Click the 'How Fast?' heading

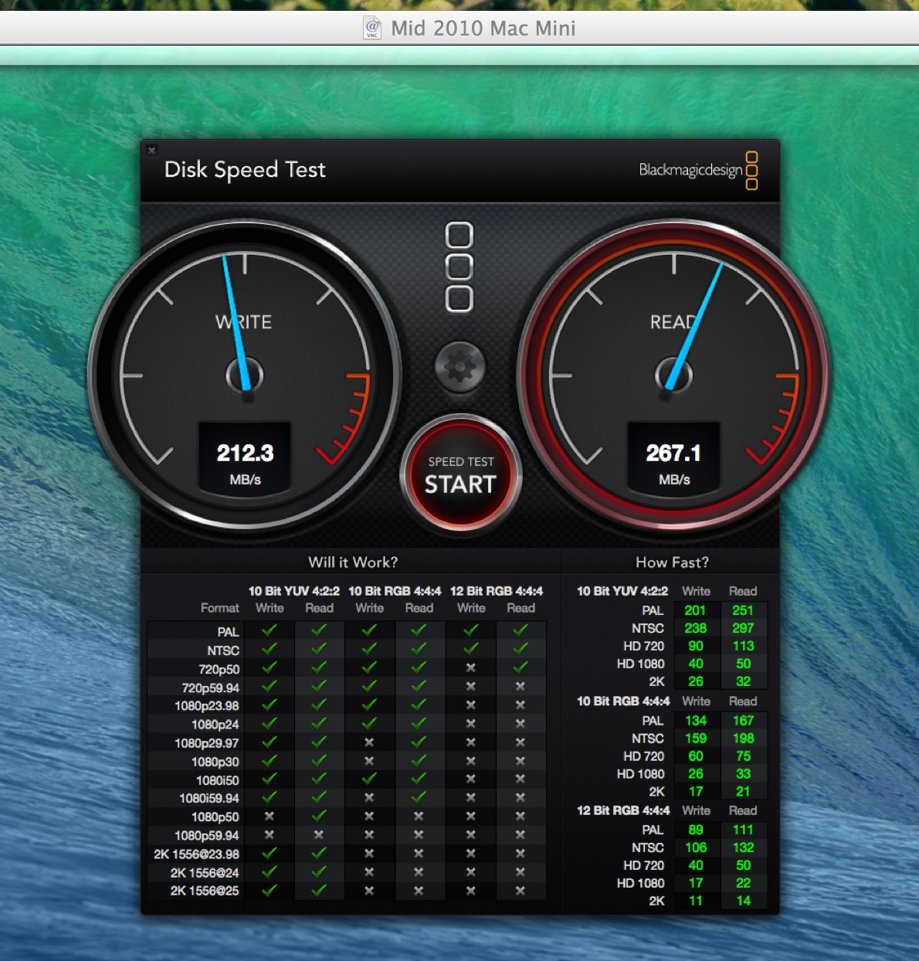click(672, 562)
